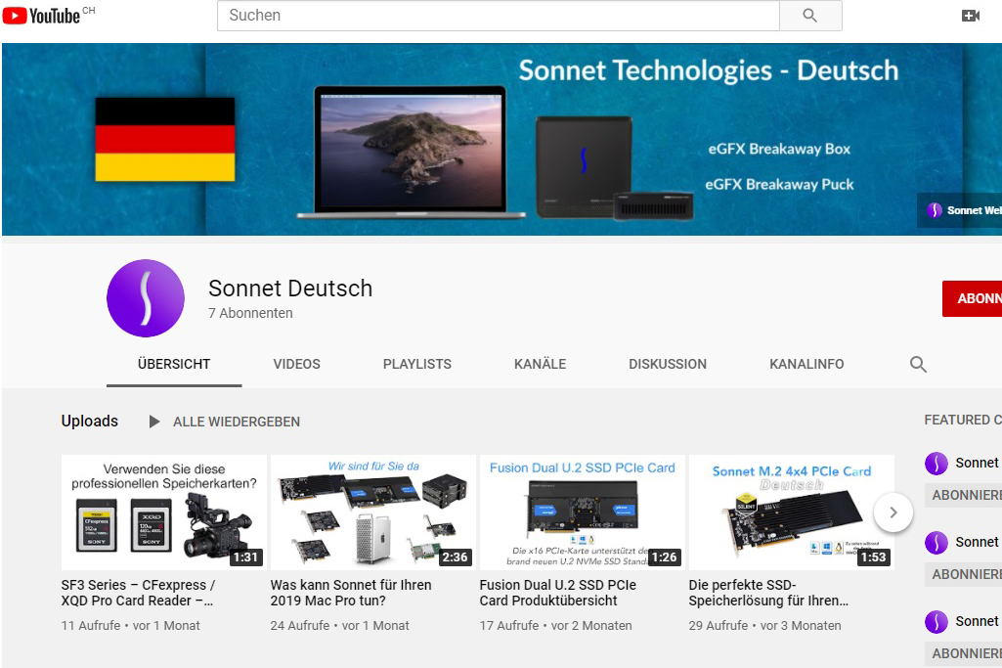The image size is (1002, 668).
Task: Click '11 Aufrufe • vor 1 Monat' text
Action: coord(130,626)
